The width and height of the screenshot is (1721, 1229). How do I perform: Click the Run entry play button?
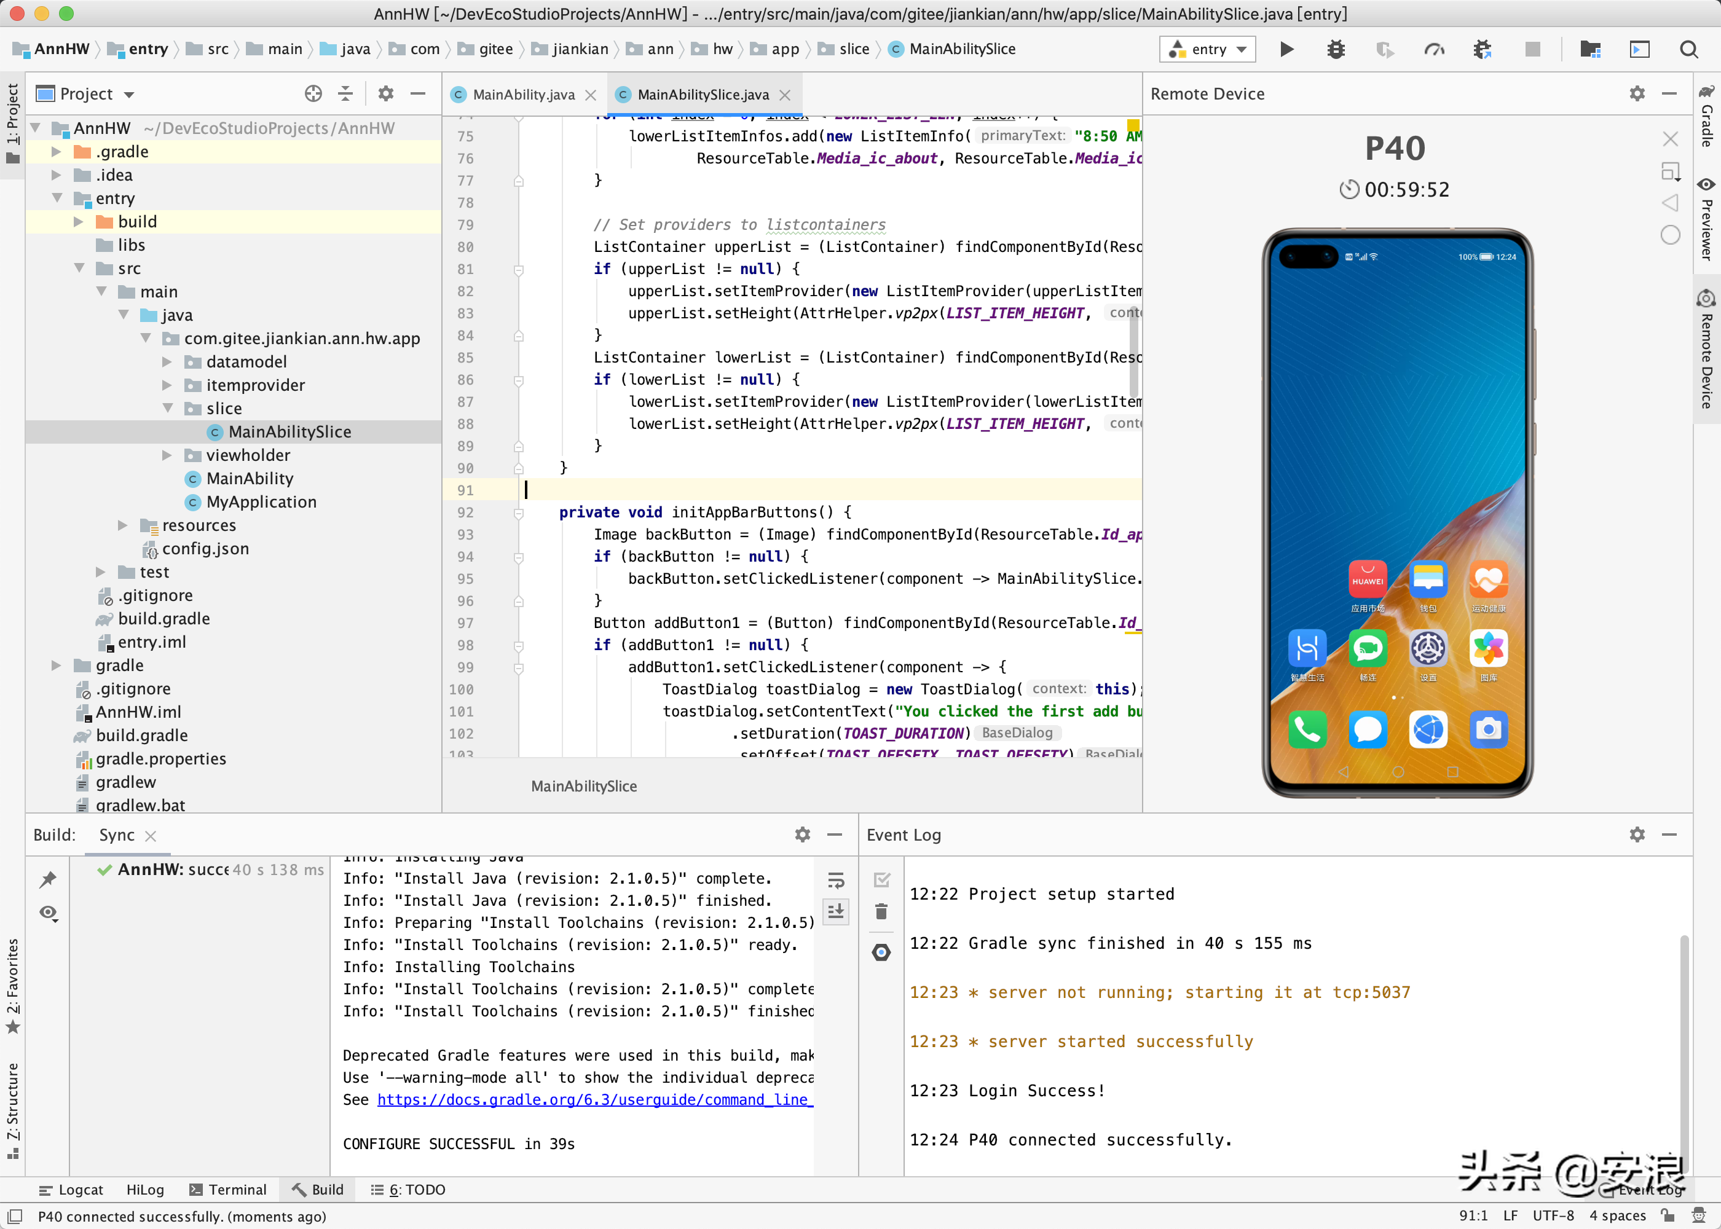coord(1286,49)
